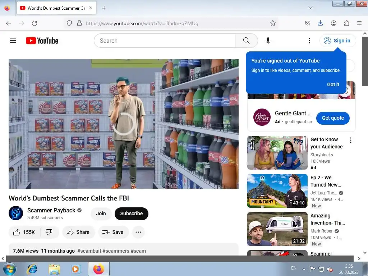Share the video
This screenshot has width=368, height=276.
(78, 232)
